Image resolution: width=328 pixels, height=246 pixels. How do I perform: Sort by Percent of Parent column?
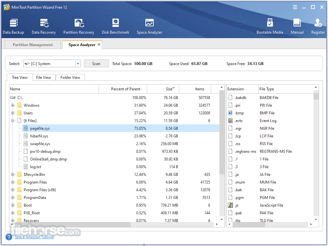tap(123, 89)
